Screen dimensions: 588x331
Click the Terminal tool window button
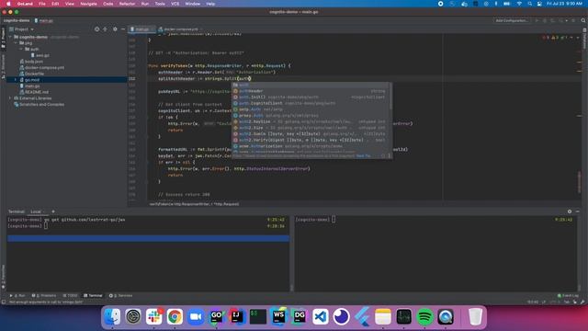pyautogui.click(x=93, y=296)
